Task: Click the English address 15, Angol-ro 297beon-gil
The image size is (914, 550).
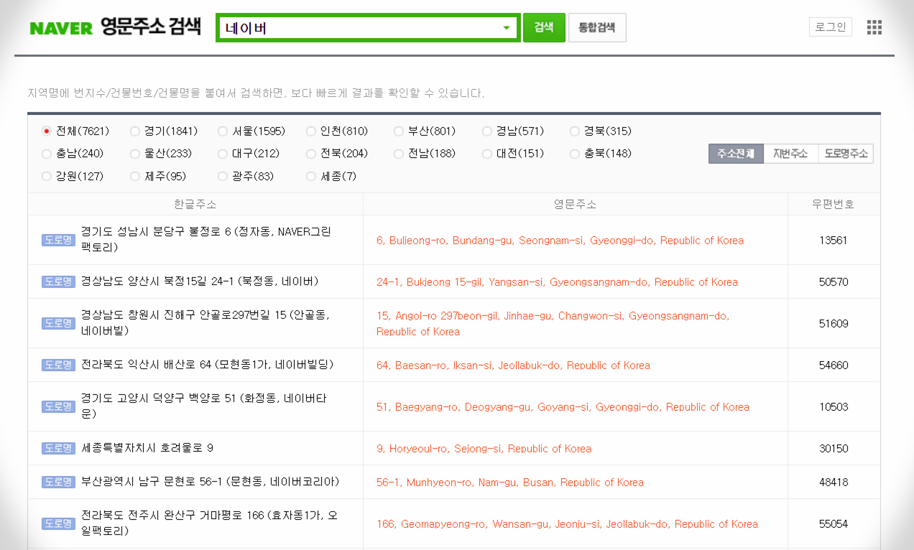Action: [x=553, y=324]
